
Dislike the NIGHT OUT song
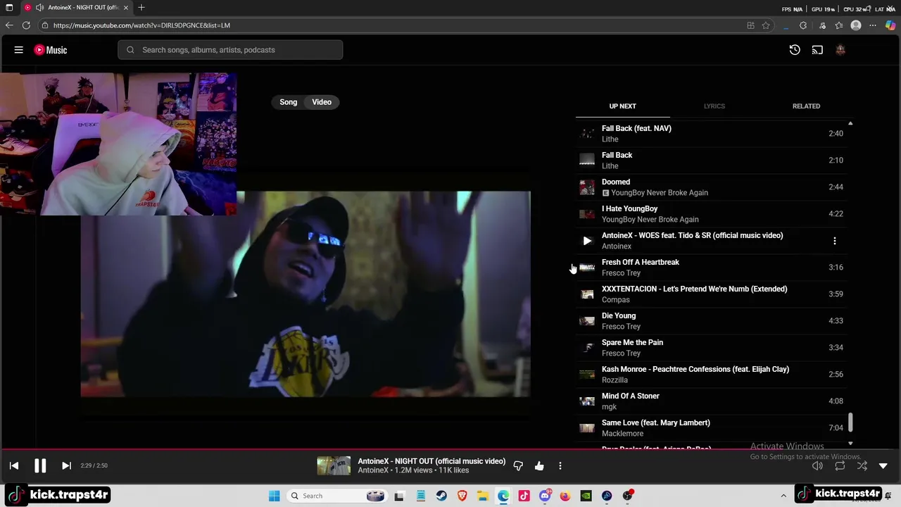(x=518, y=465)
